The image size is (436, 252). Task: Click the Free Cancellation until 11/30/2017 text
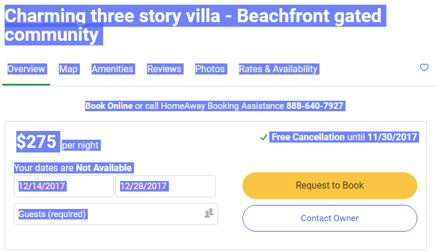pos(344,137)
